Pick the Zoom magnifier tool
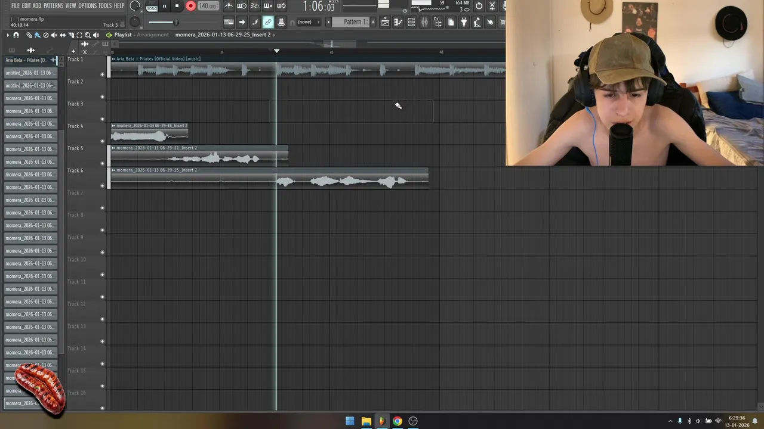The height and width of the screenshot is (429, 764). click(88, 35)
